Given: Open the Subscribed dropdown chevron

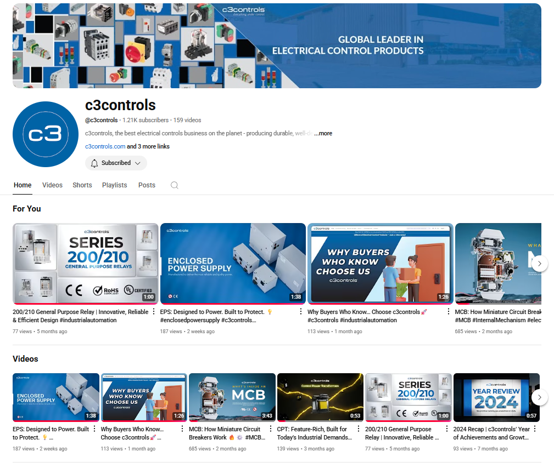Looking at the screenshot, I should (138, 163).
